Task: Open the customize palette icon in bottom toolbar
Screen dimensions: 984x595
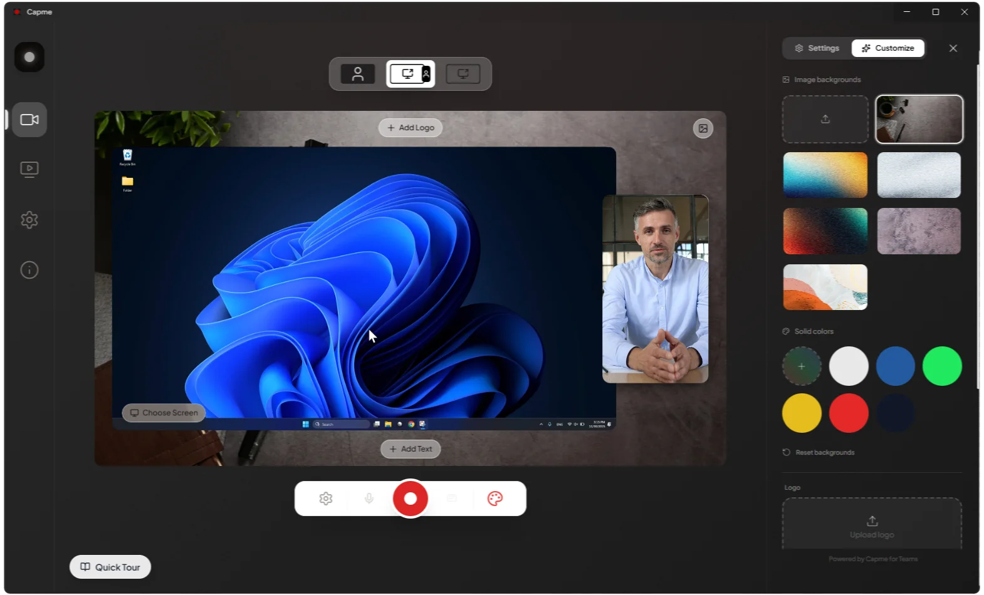Action: tap(495, 499)
